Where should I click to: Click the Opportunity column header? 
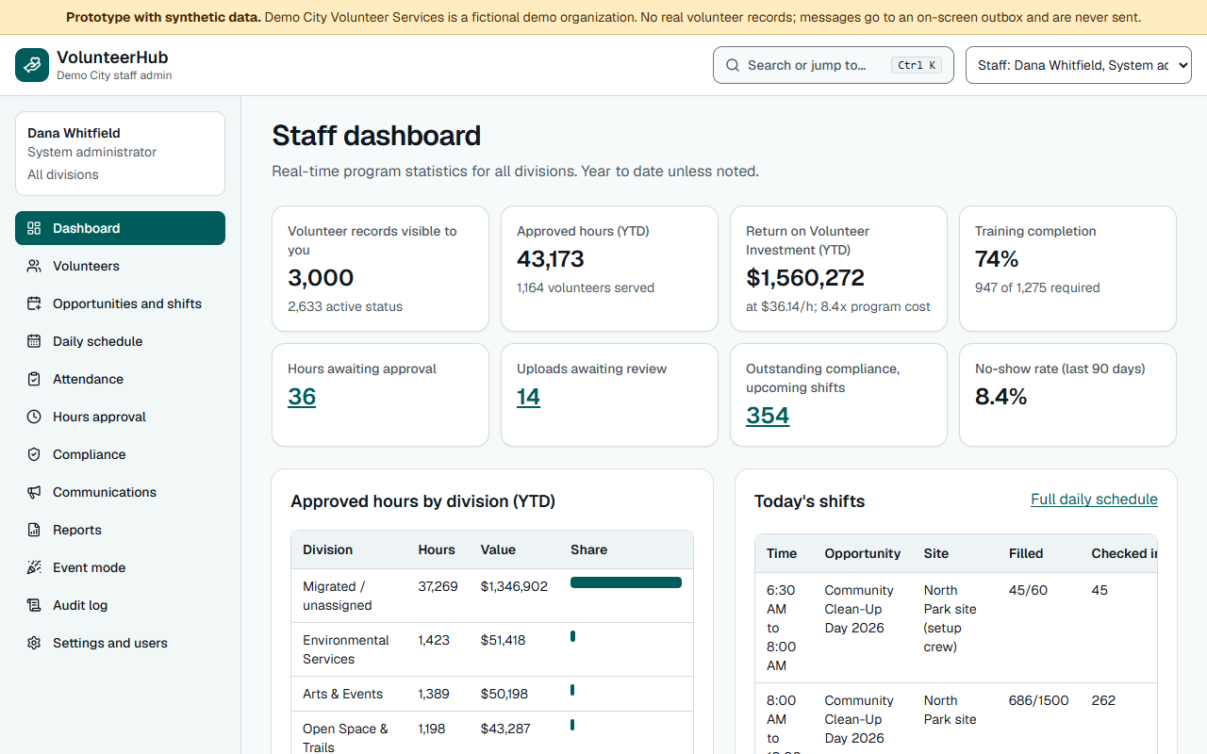click(862, 553)
